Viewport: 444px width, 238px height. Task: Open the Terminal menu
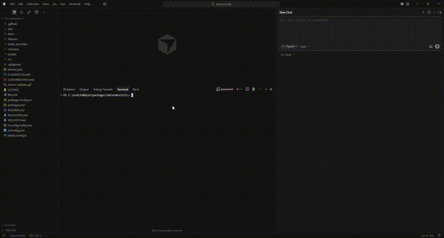[75, 4]
